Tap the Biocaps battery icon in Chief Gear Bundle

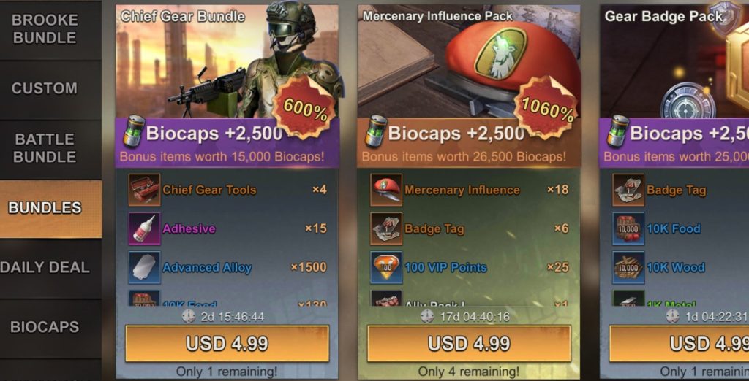[134, 131]
